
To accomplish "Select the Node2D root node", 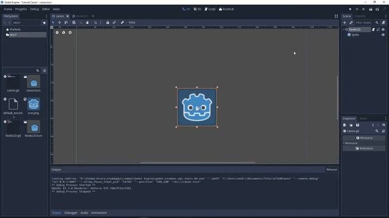I will point(355,30).
